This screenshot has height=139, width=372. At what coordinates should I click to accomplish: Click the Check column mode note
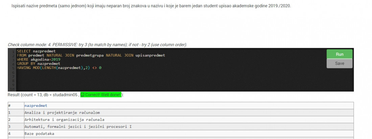[97, 45]
